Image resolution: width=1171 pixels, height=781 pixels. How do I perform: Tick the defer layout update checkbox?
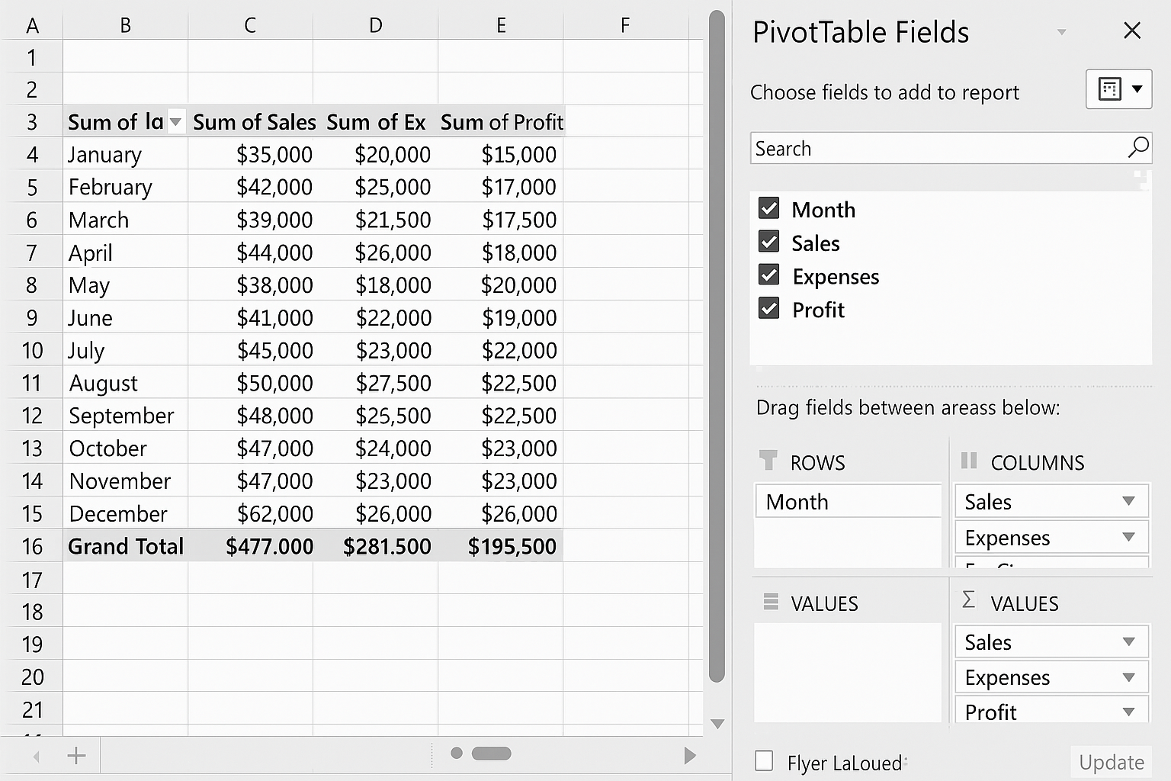[x=763, y=760]
